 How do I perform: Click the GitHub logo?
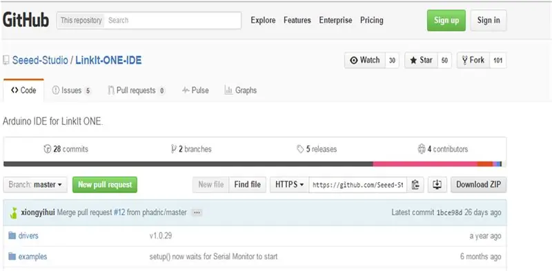(26, 20)
